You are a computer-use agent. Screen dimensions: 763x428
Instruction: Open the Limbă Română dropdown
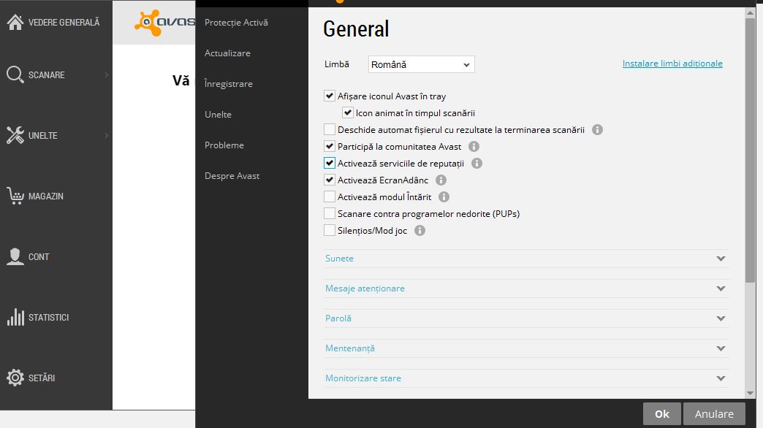pyautogui.click(x=422, y=64)
